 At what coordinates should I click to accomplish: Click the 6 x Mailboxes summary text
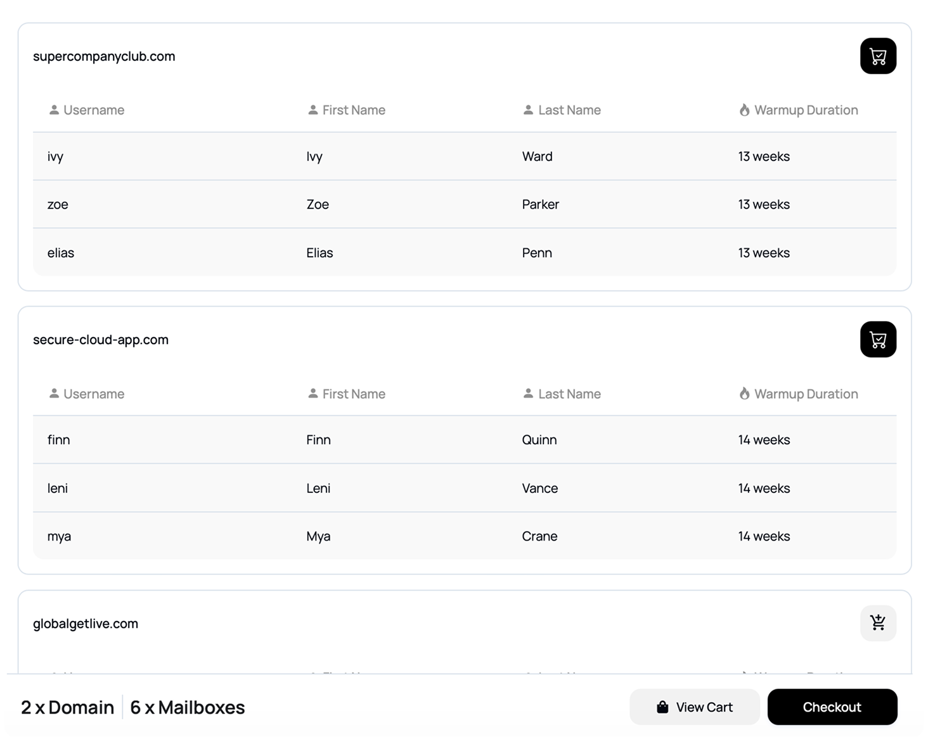coord(187,707)
